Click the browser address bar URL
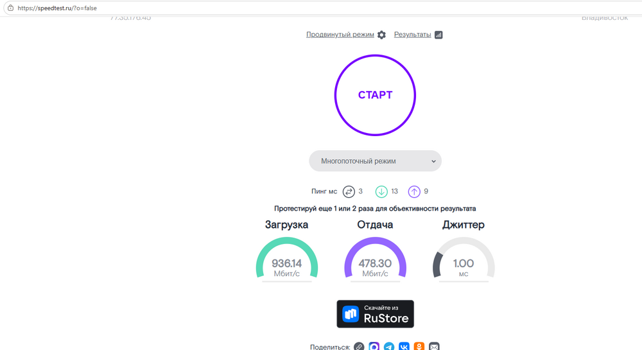Screen dimensions: 642x350 click(x=57, y=8)
